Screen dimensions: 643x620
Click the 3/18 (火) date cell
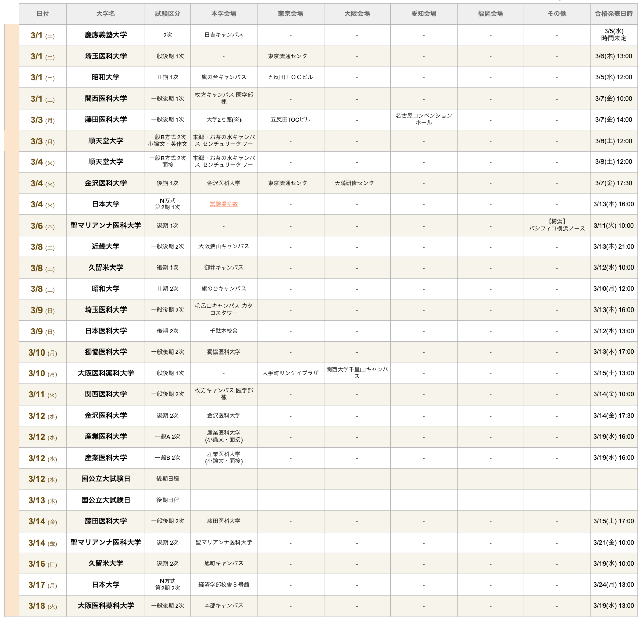[x=43, y=606]
